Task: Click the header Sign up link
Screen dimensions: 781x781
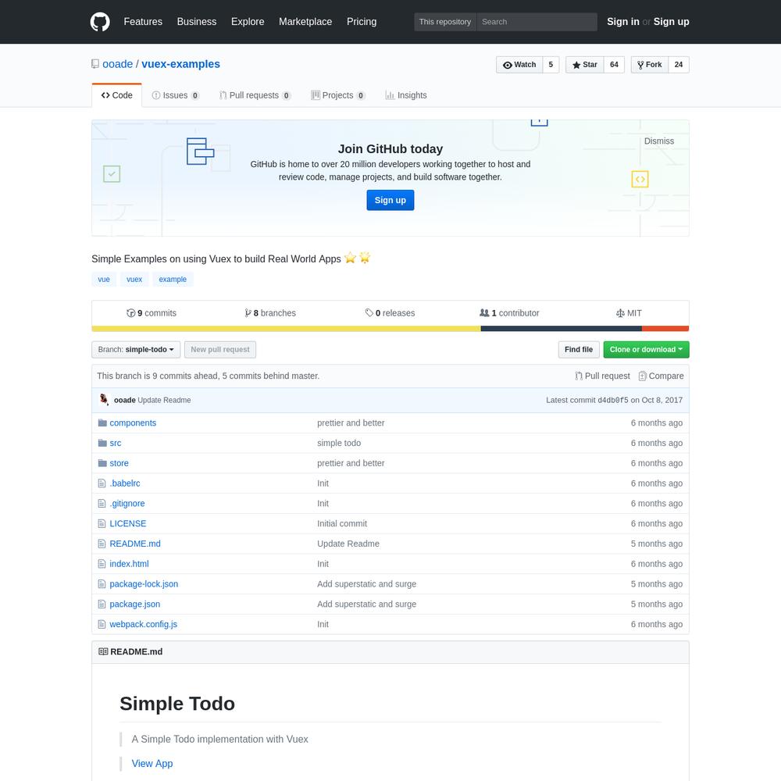Action: click(x=672, y=22)
